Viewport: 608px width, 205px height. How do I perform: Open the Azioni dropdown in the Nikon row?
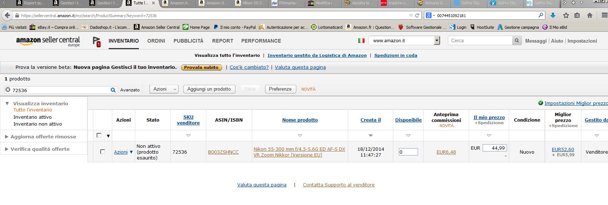[124, 152]
